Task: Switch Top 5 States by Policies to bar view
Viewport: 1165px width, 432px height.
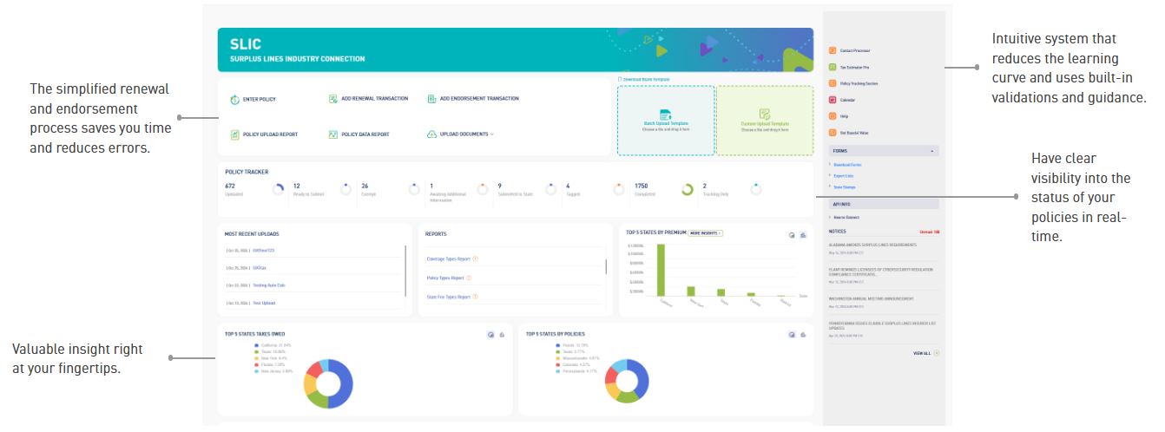Action: tap(803, 334)
